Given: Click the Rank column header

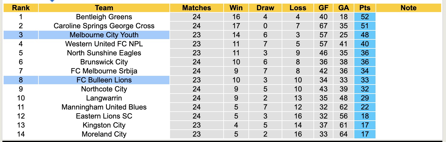Looking at the screenshot, I should tap(21, 8).
